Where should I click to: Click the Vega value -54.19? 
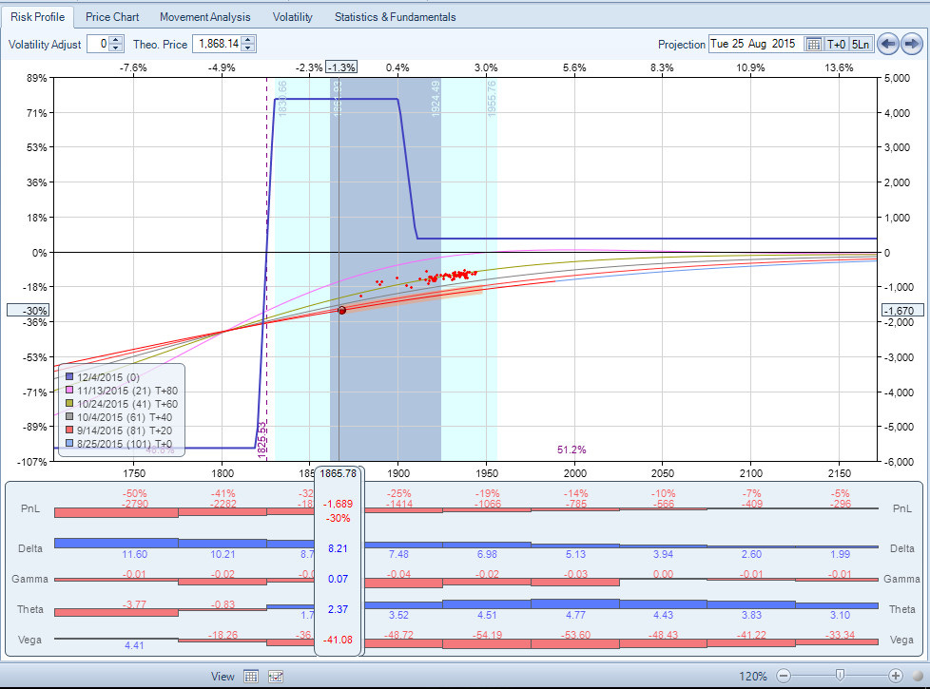click(x=487, y=635)
